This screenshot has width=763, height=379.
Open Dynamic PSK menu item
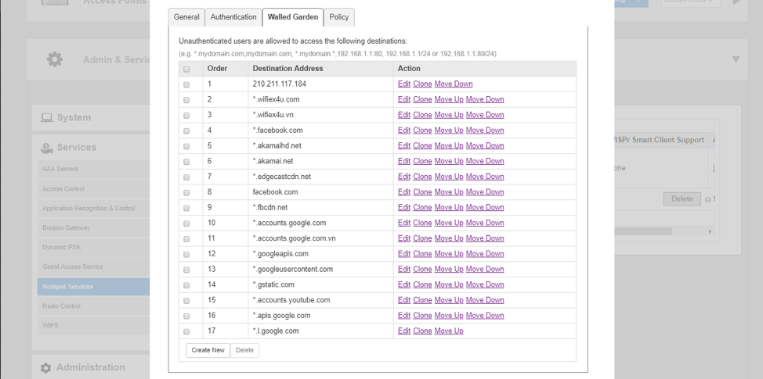[93, 247]
